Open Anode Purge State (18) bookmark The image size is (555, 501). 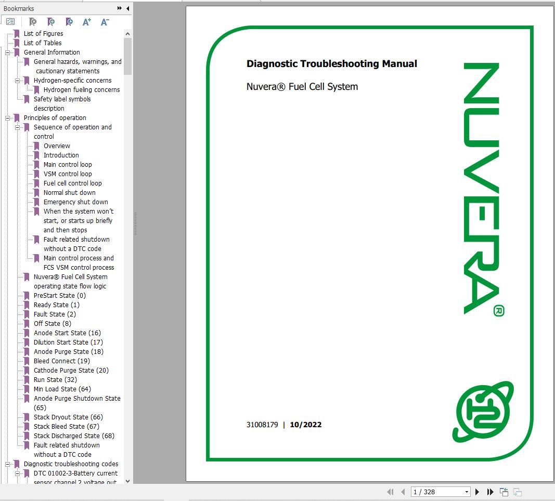coord(69,352)
